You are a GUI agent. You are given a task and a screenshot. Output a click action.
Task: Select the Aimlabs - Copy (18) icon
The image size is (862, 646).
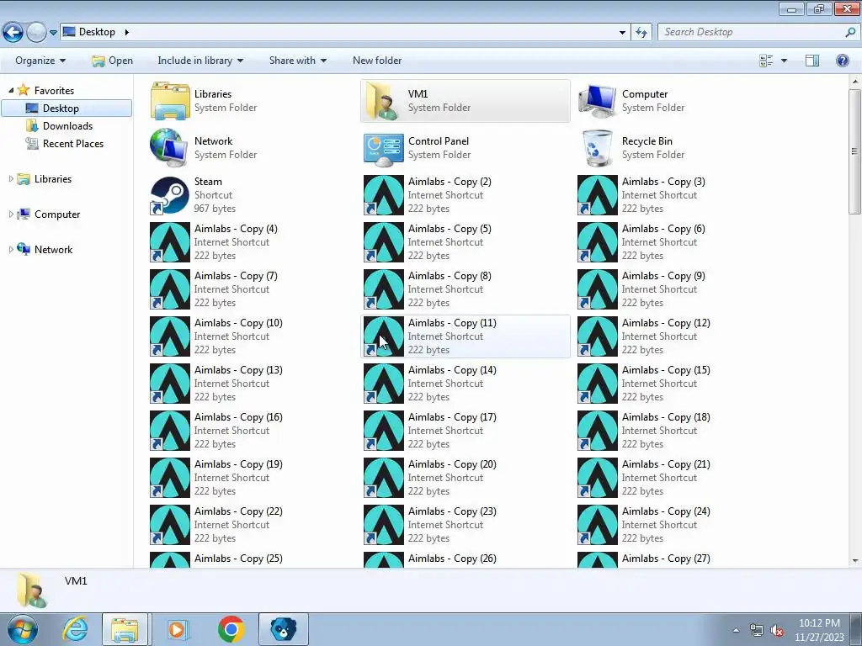[598, 431]
